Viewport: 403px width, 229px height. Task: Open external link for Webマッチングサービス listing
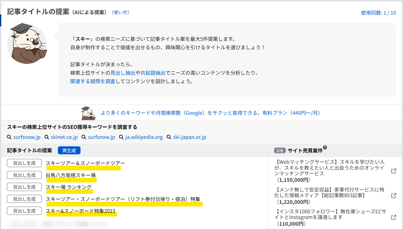(x=393, y=171)
